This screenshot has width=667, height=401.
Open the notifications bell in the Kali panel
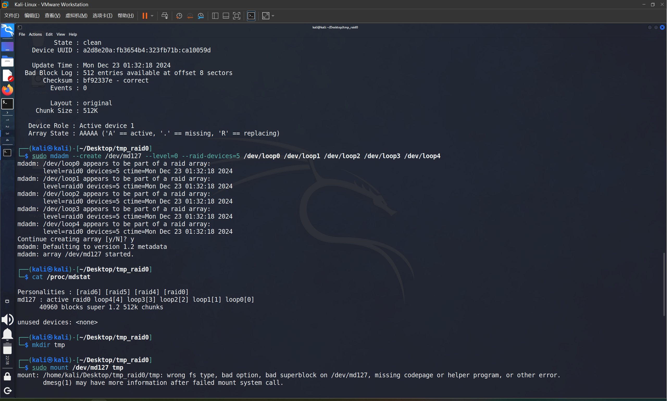click(7, 334)
